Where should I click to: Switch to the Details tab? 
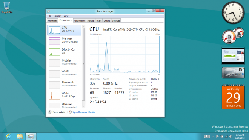click(107, 21)
